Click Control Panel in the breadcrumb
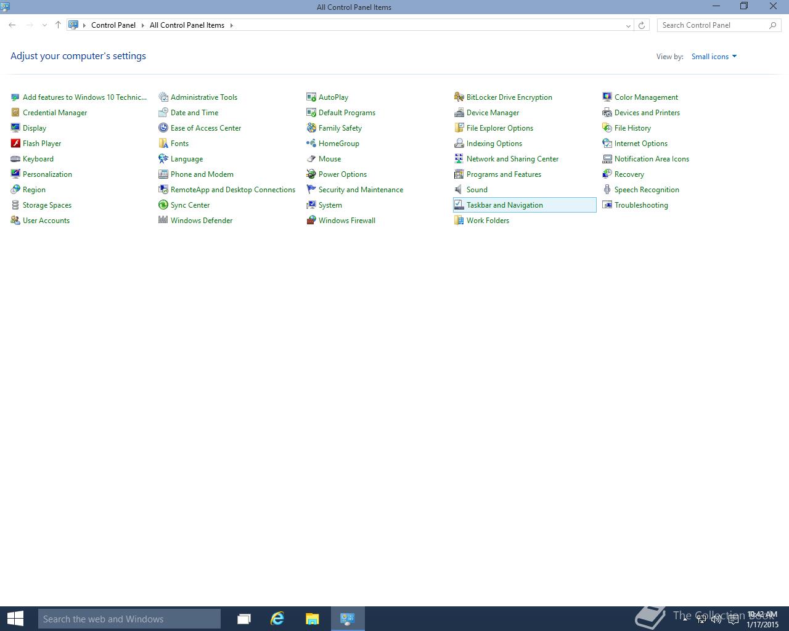 click(113, 25)
